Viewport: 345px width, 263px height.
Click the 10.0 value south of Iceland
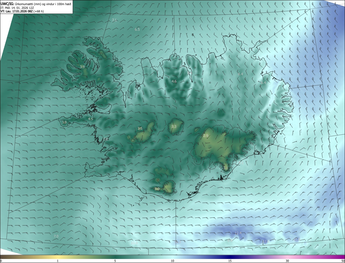tap(134, 243)
